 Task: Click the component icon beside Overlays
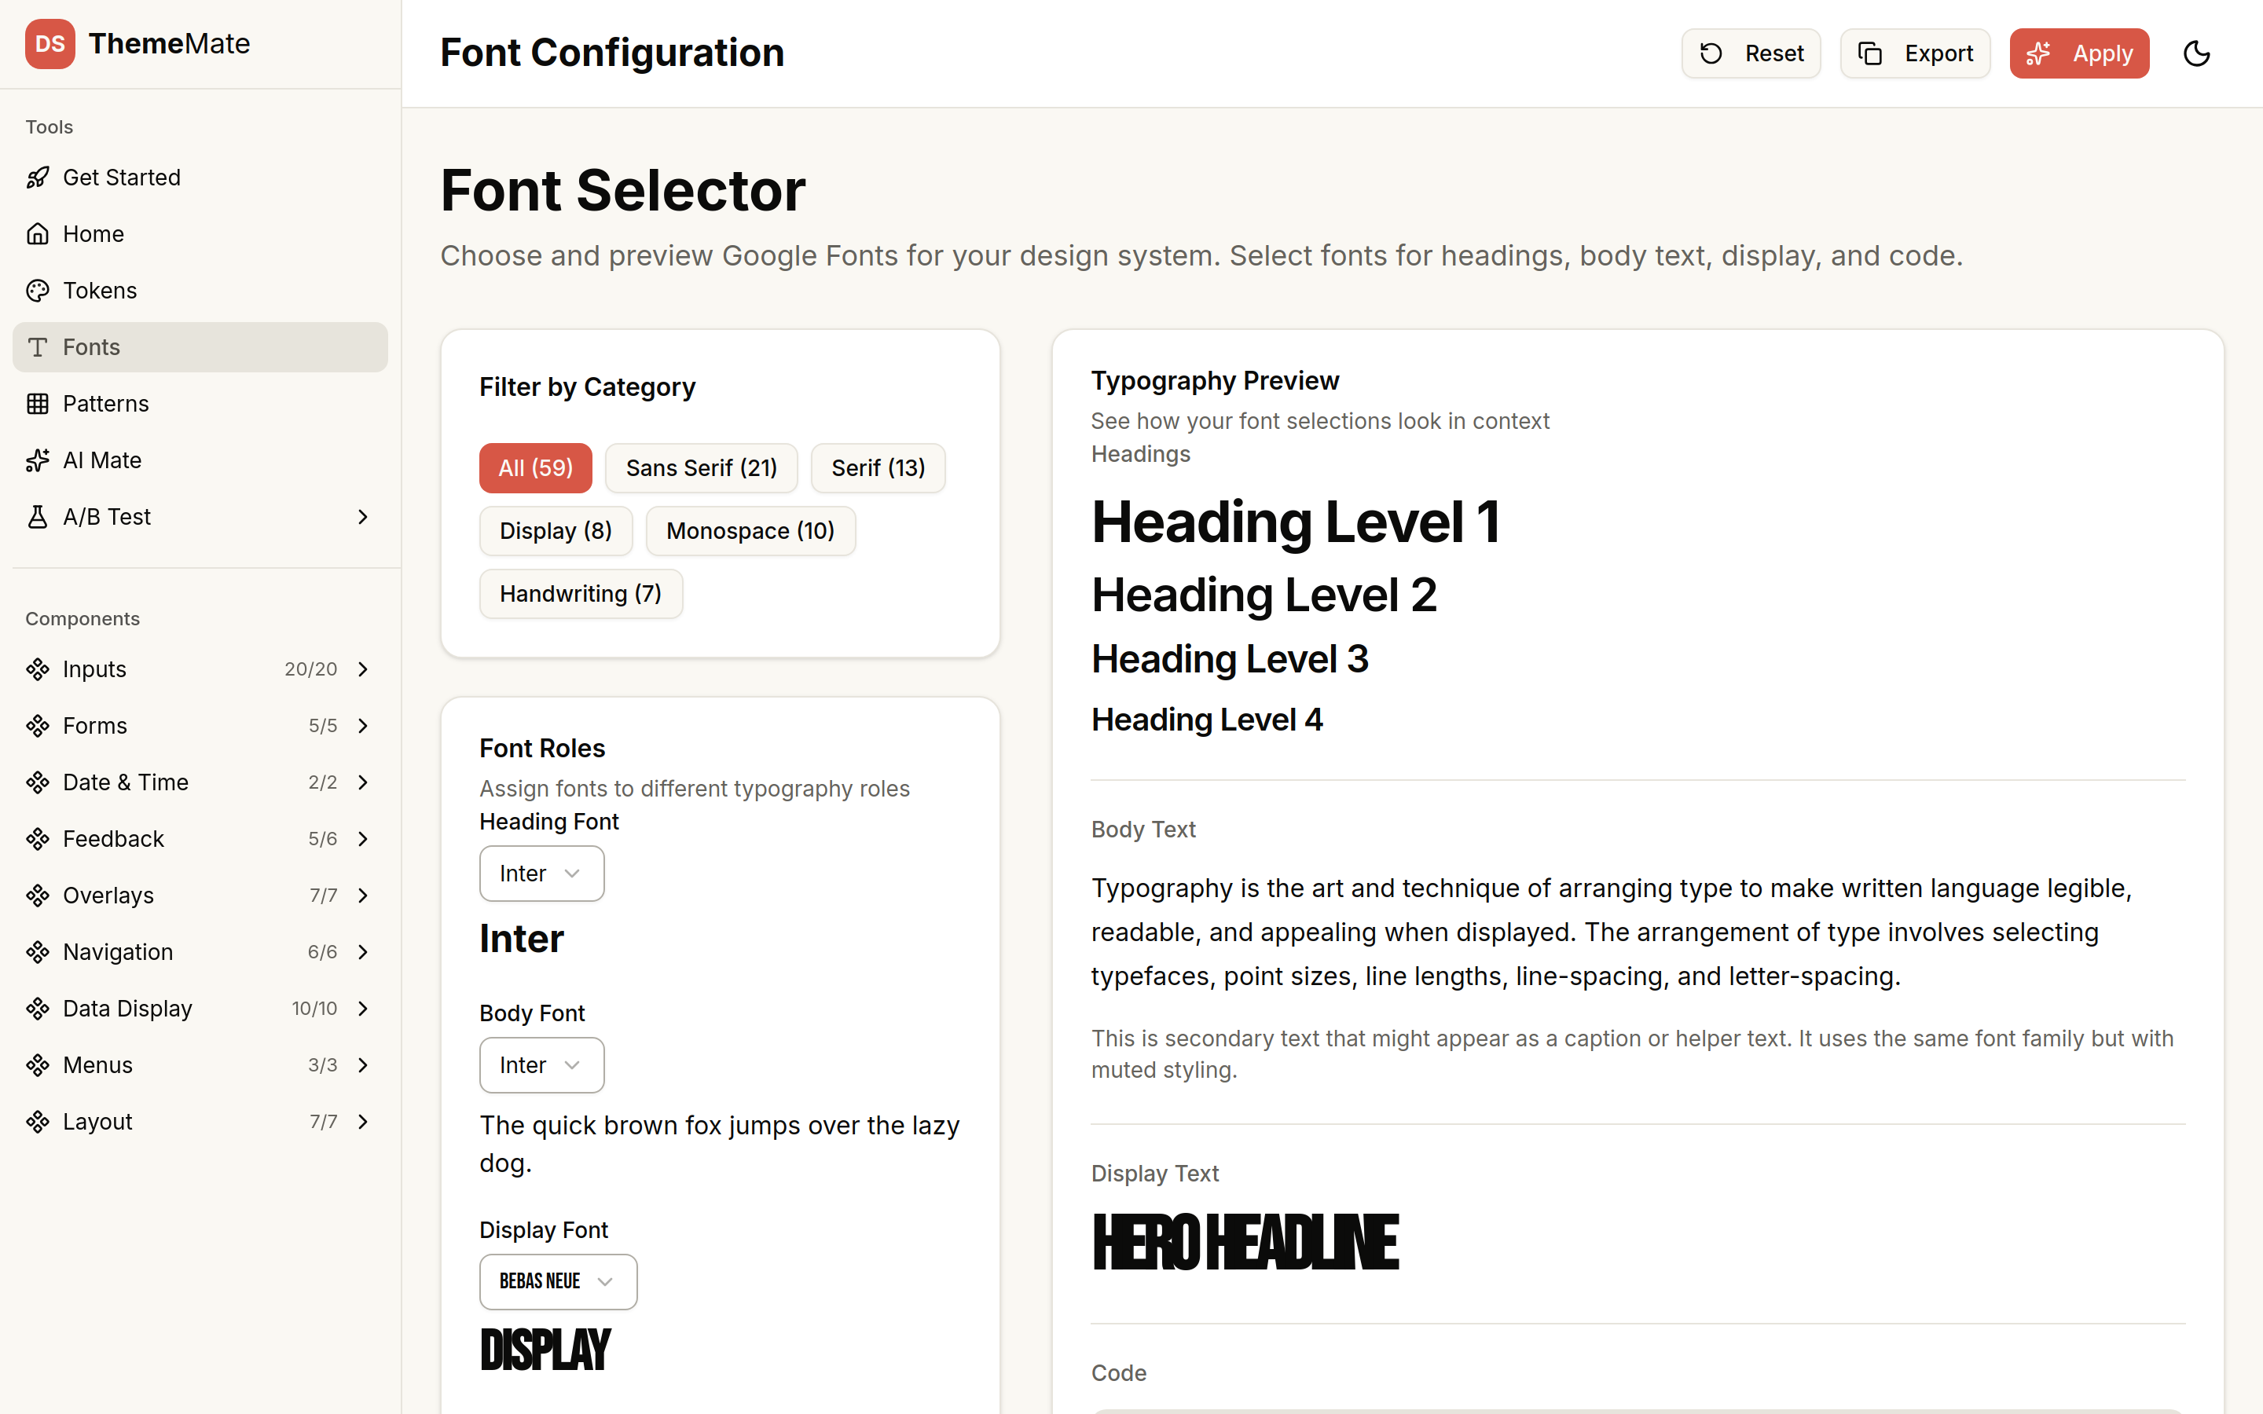click(x=38, y=896)
